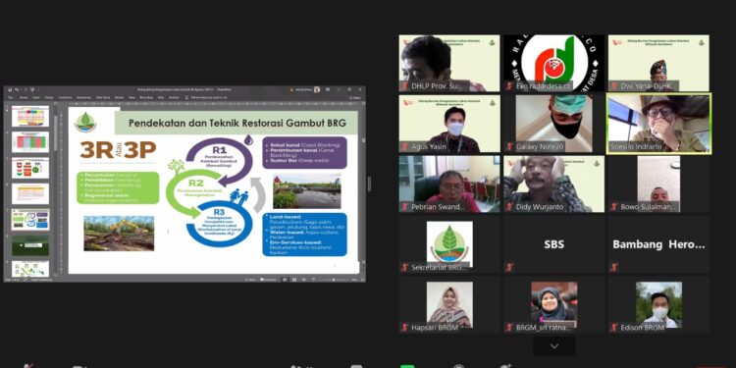
Task: Click muted mic icon on Bambang Hero tile
Action: point(614,267)
